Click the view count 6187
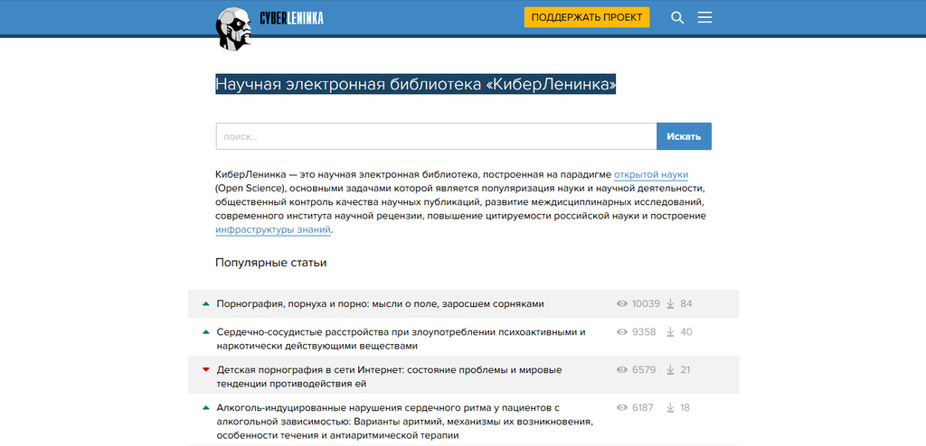 click(643, 408)
